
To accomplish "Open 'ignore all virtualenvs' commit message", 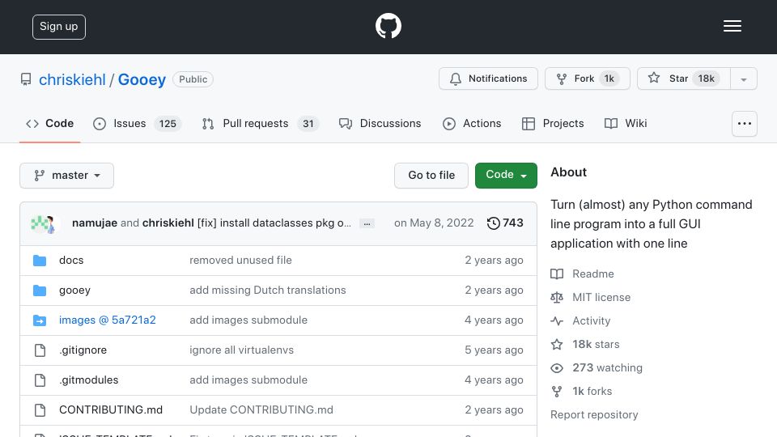I will 241,350.
